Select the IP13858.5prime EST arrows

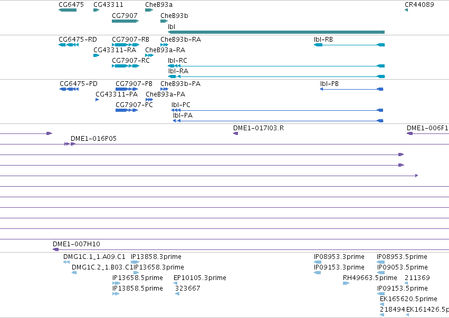coord(116,294)
